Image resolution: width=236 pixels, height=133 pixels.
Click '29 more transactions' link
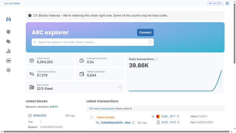click(102, 109)
